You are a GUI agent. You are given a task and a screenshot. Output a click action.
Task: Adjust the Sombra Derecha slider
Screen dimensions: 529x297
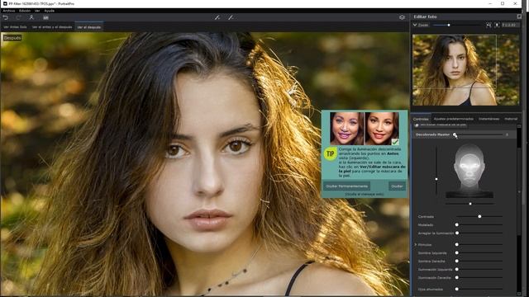click(x=479, y=261)
